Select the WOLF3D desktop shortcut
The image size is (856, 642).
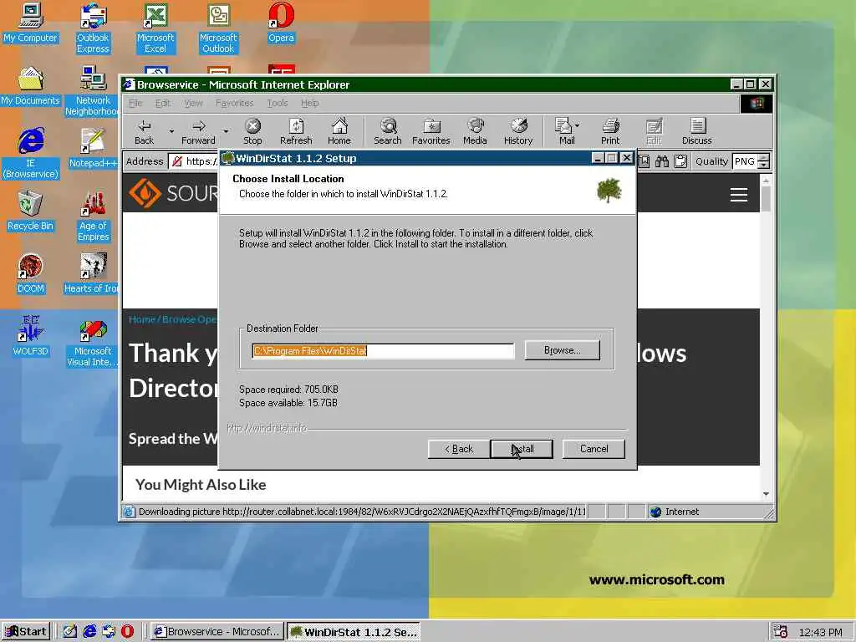(x=30, y=336)
